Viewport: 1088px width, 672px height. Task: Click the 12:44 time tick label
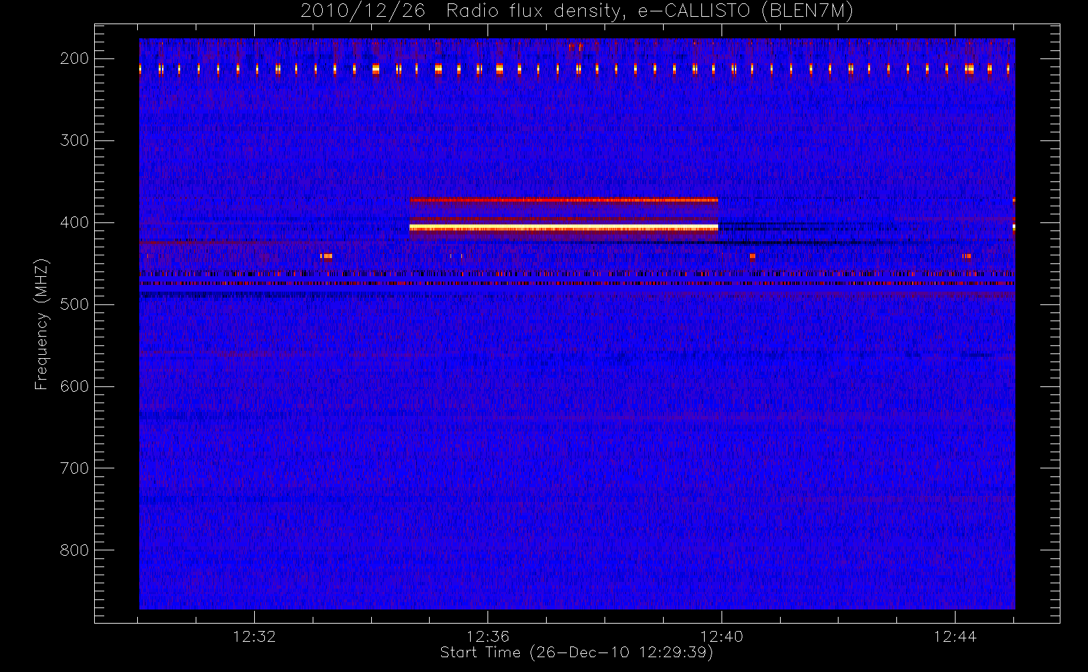[955, 636]
